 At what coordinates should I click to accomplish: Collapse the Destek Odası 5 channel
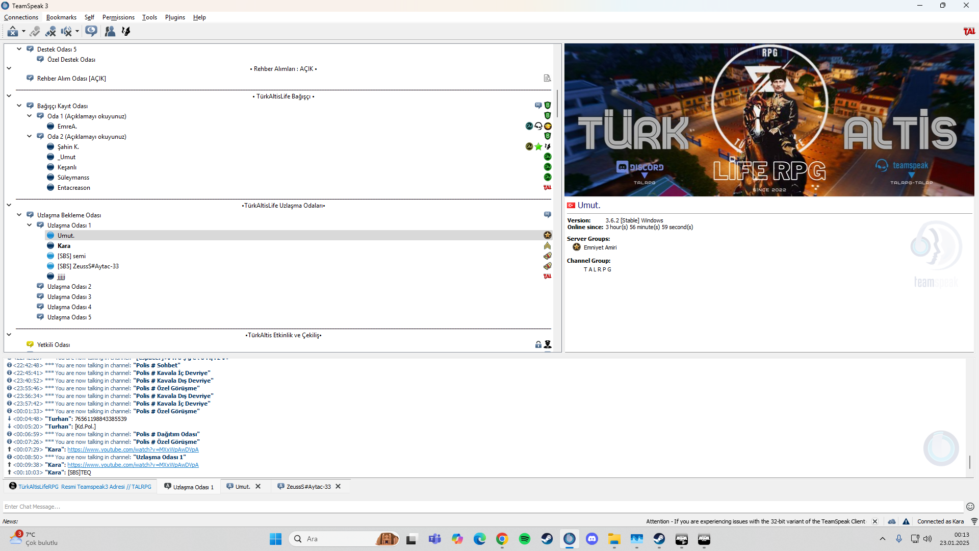tap(19, 49)
